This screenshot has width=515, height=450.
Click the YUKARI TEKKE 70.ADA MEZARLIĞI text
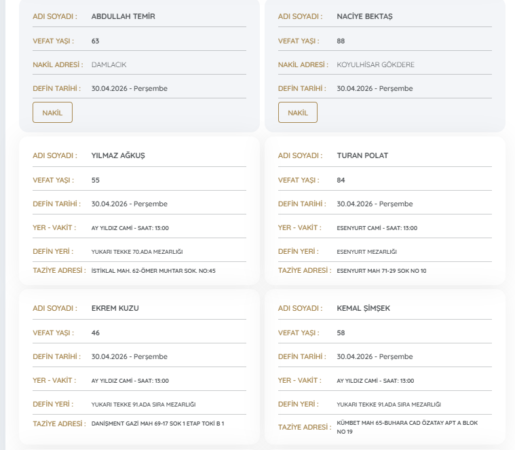click(137, 252)
